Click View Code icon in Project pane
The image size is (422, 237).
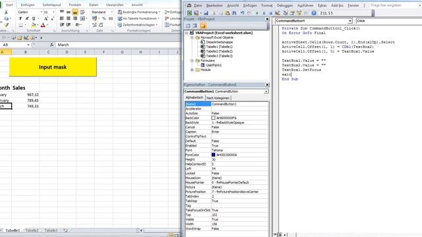[188, 26]
